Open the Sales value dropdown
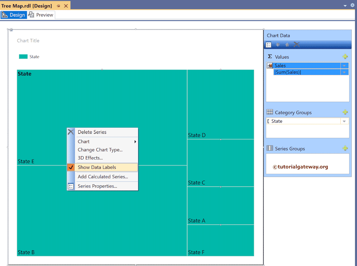 [344, 65]
